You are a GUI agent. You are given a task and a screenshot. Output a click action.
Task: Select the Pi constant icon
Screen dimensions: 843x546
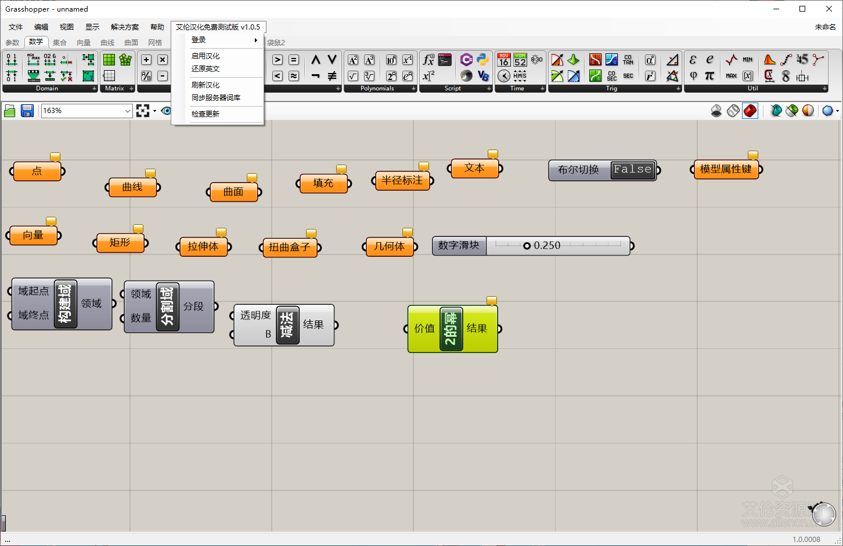(709, 76)
